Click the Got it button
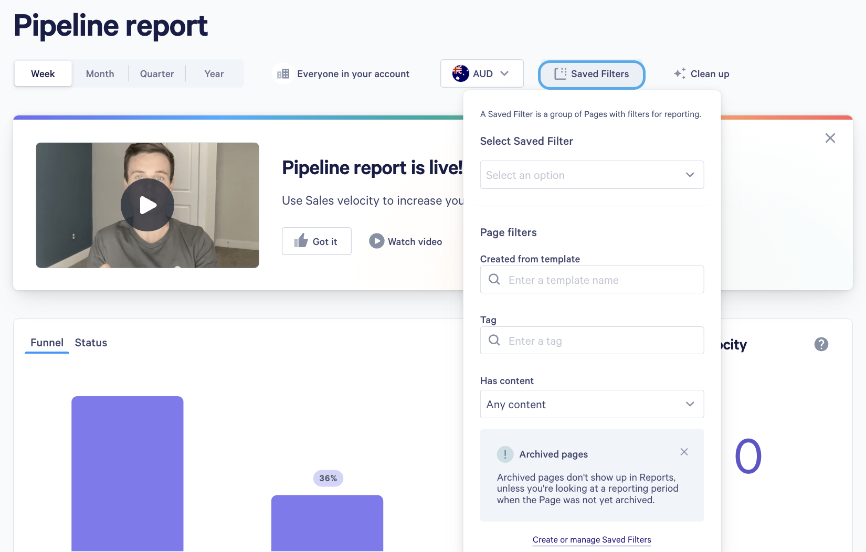866x552 pixels. pyautogui.click(x=316, y=241)
